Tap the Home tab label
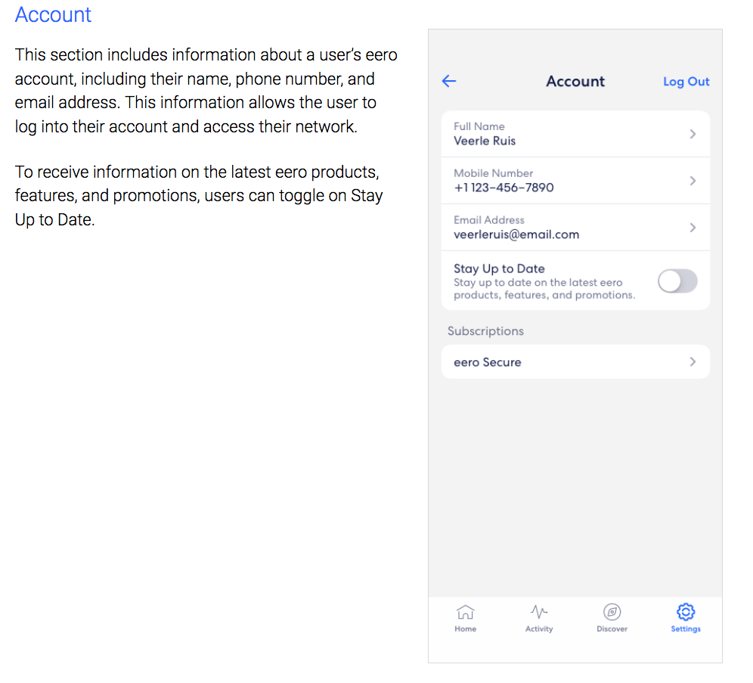The height and width of the screenshot is (683, 753). pos(466,629)
